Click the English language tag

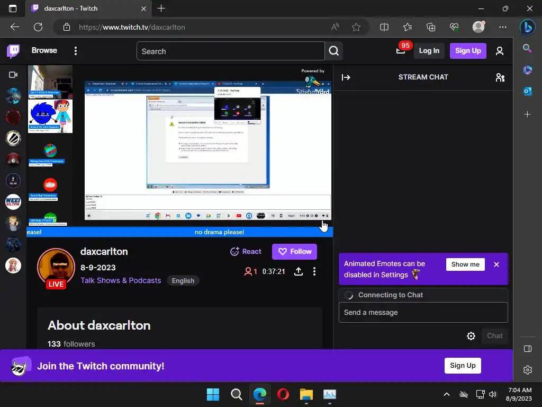pos(183,281)
